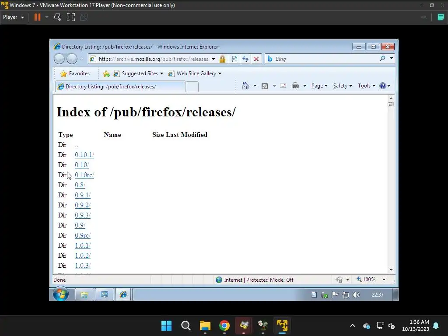Open the Tools menu

pos(367,86)
